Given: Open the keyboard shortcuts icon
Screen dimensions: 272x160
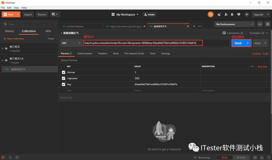Looking at the screenshot, I should pyautogui.click(x=262, y=157).
